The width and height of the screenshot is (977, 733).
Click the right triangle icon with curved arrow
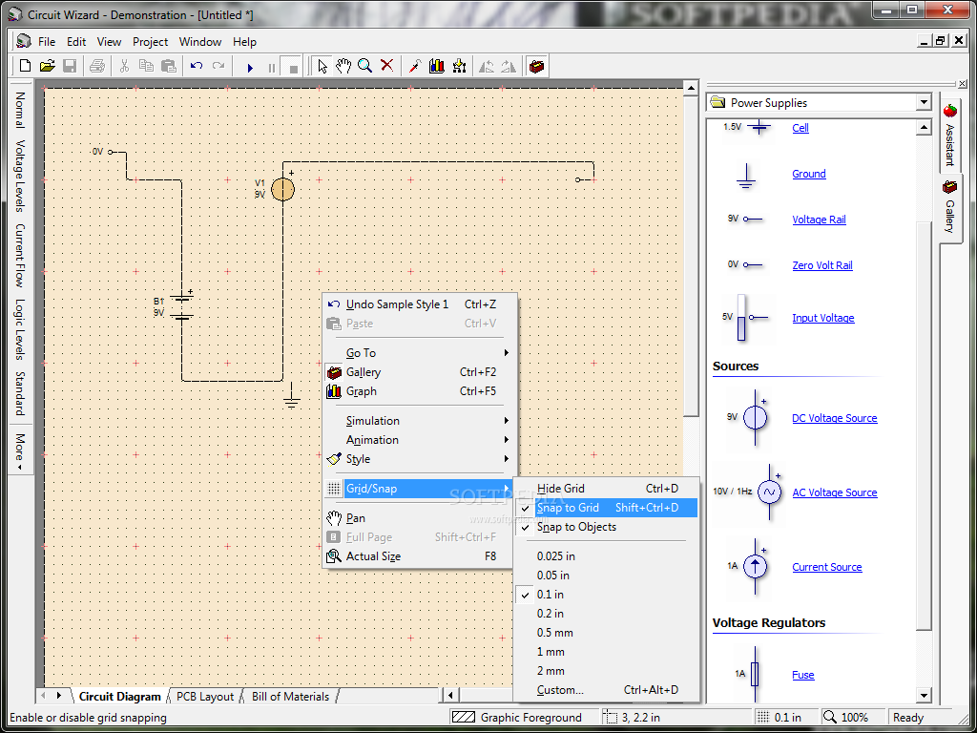coord(509,66)
